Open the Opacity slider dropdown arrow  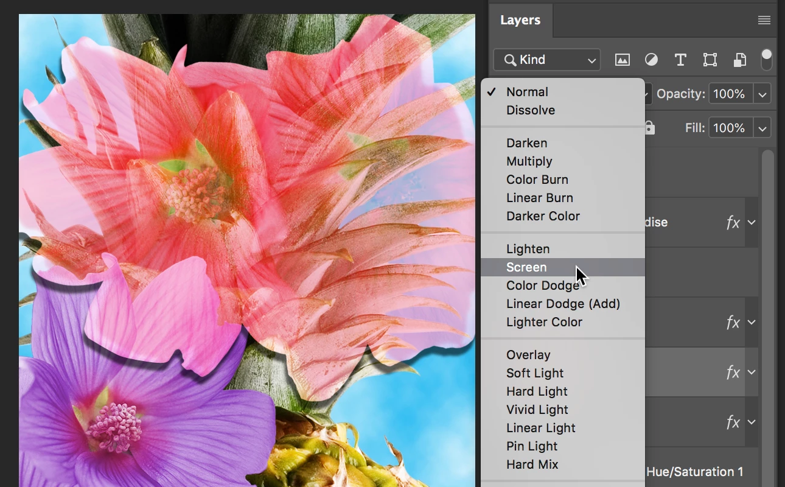(x=762, y=94)
